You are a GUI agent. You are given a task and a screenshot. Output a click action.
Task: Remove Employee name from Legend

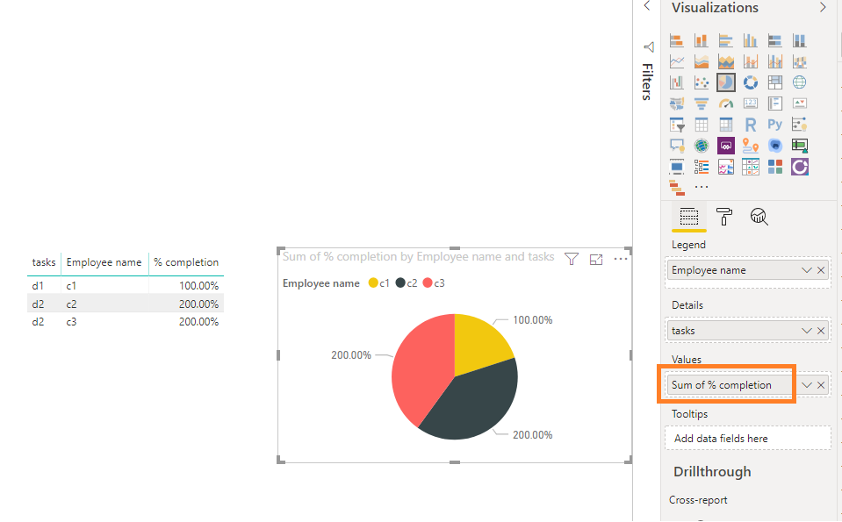821,270
